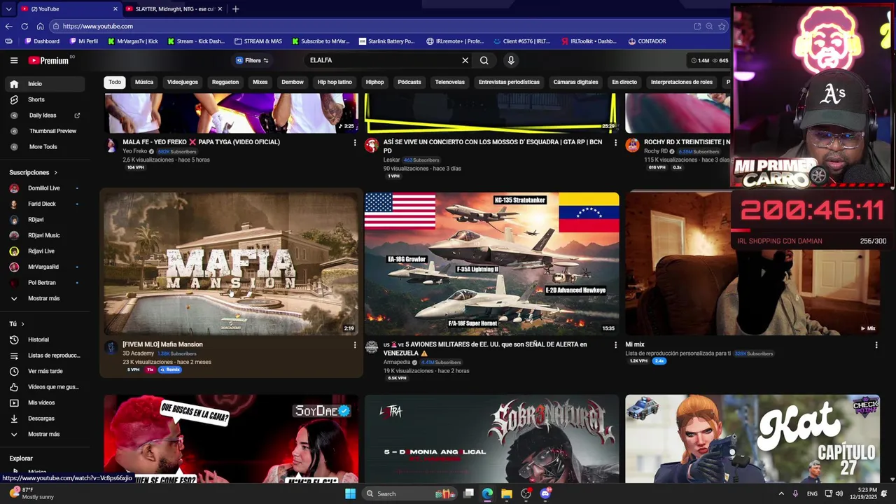The width and height of the screenshot is (896, 504).
Task: Start voice search with the microphone
Action: (511, 60)
